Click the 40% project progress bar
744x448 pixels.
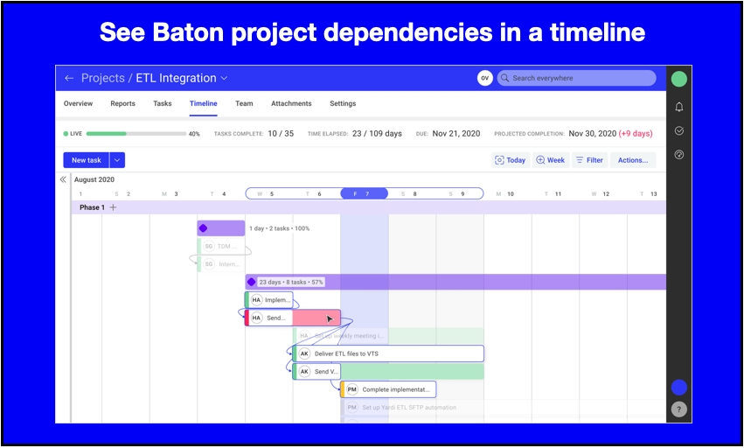(x=136, y=134)
